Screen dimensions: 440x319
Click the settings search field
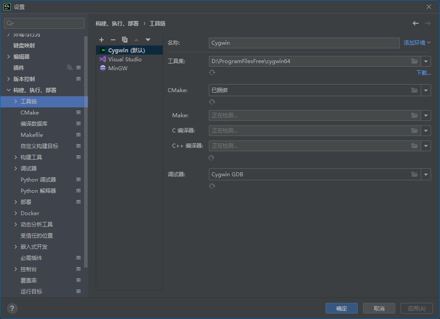(44, 23)
